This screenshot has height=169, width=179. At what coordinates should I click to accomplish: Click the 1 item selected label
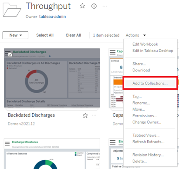point(106,35)
